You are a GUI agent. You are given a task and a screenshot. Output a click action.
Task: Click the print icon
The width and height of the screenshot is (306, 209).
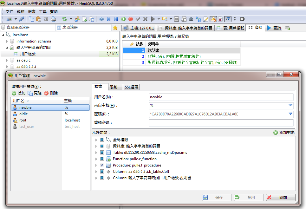53,19
